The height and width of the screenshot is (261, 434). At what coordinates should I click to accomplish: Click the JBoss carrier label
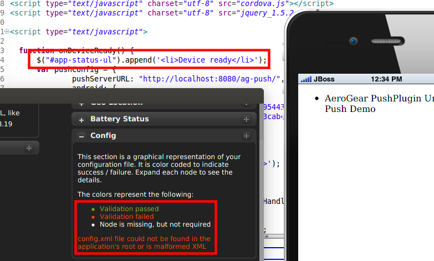coord(324,79)
